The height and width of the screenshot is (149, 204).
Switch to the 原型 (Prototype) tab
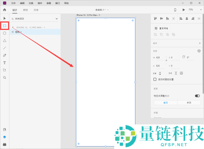point(25,10)
